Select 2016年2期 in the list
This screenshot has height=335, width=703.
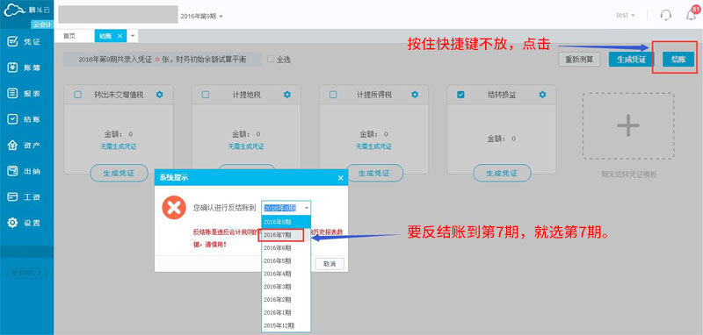pos(286,299)
